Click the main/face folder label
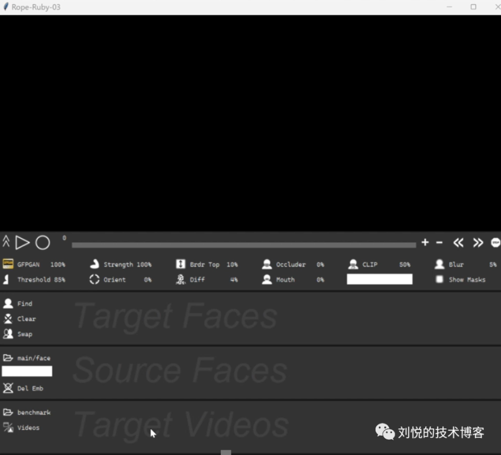The height and width of the screenshot is (455, 501). click(x=34, y=358)
